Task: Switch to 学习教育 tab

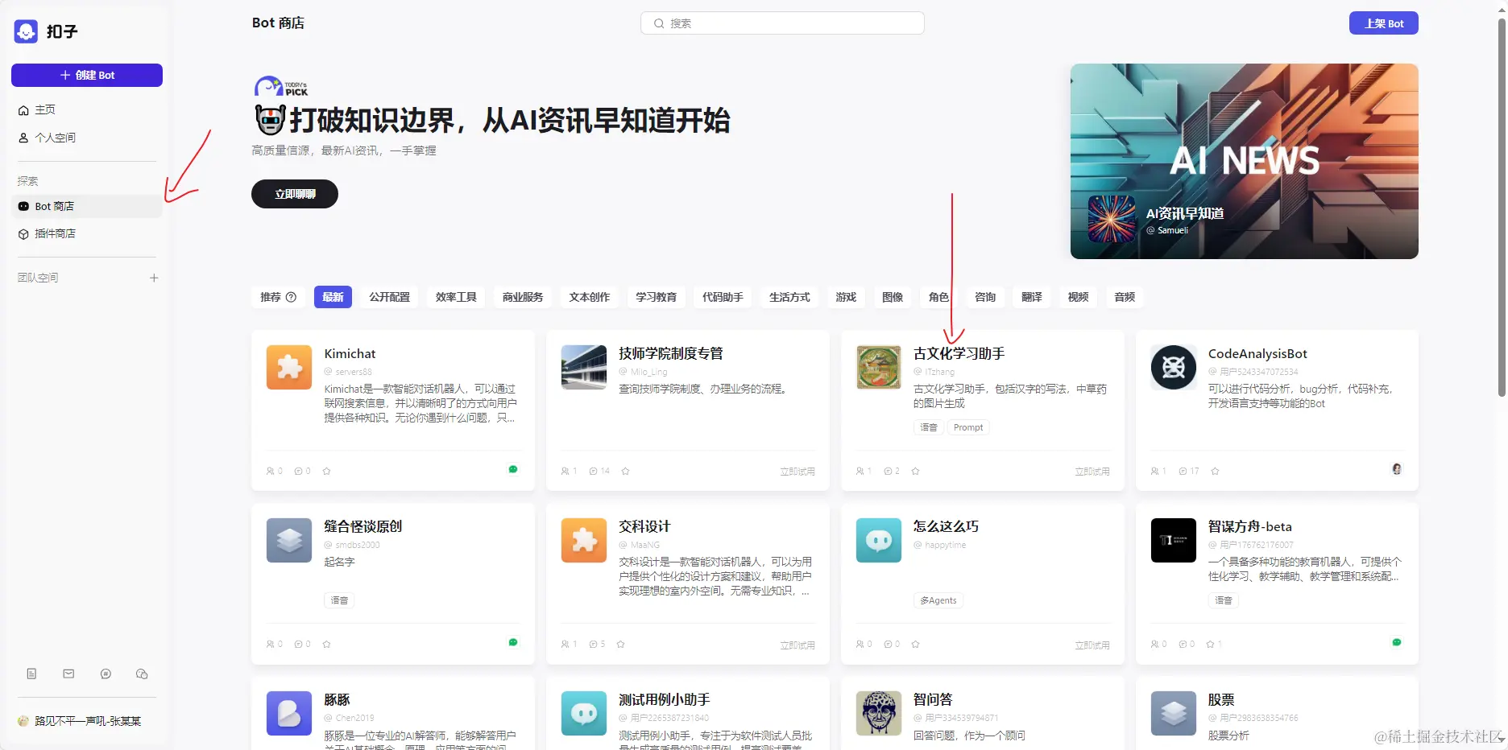Action: (657, 297)
